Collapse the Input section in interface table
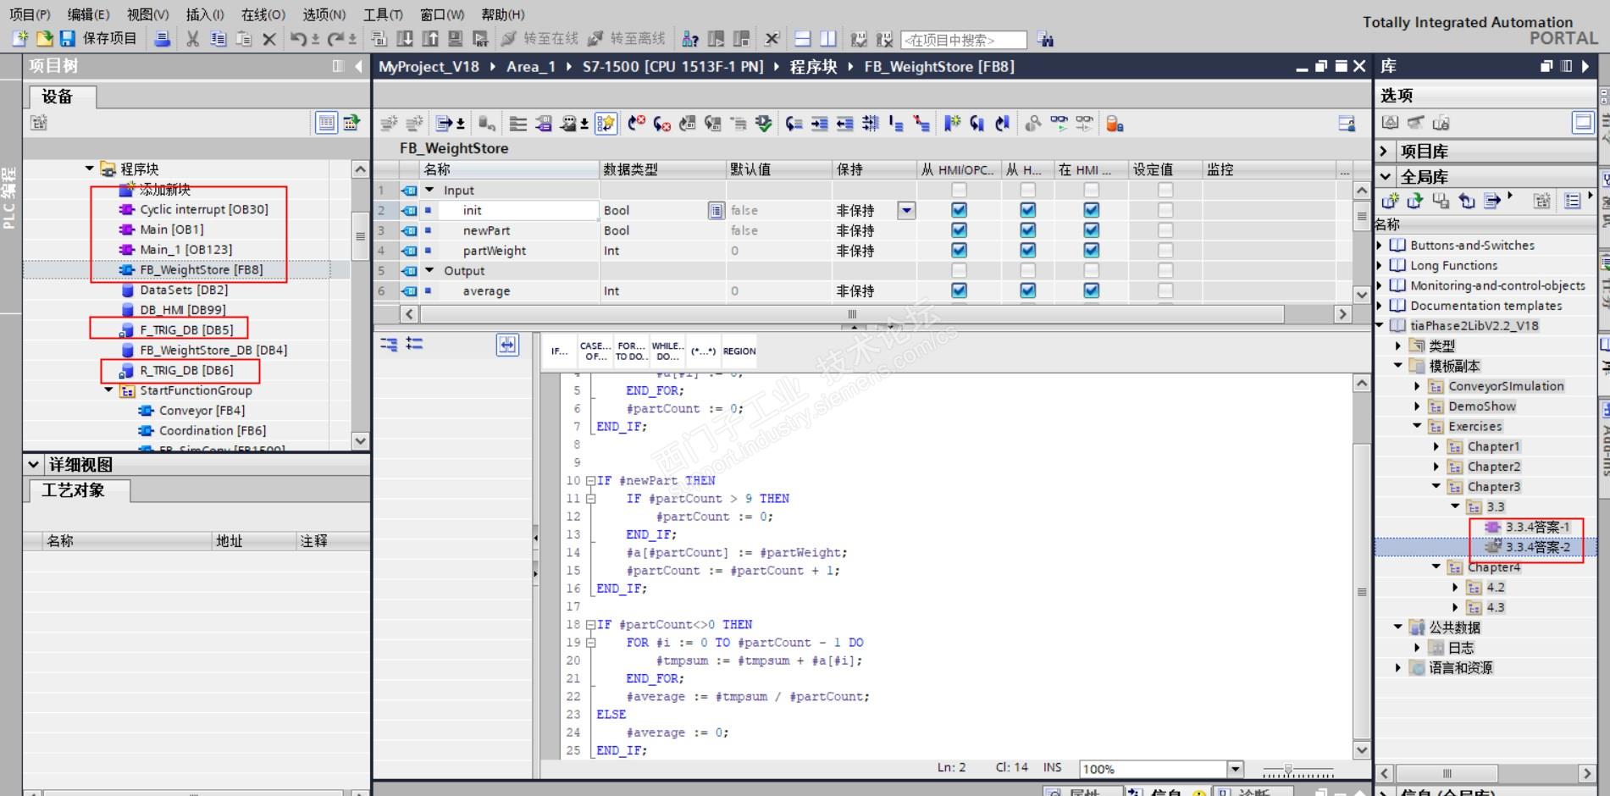The height and width of the screenshot is (796, 1610). [x=429, y=191]
